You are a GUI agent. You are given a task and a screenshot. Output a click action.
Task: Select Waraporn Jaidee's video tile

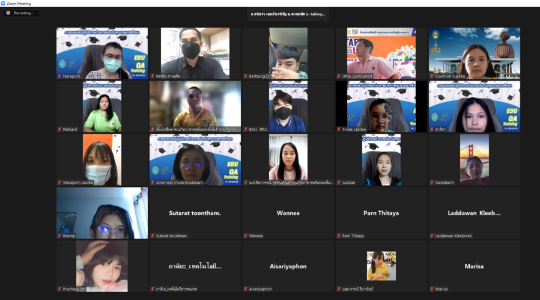click(102, 159)
